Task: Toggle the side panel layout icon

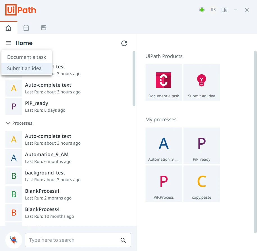Action: click(224, 10)
